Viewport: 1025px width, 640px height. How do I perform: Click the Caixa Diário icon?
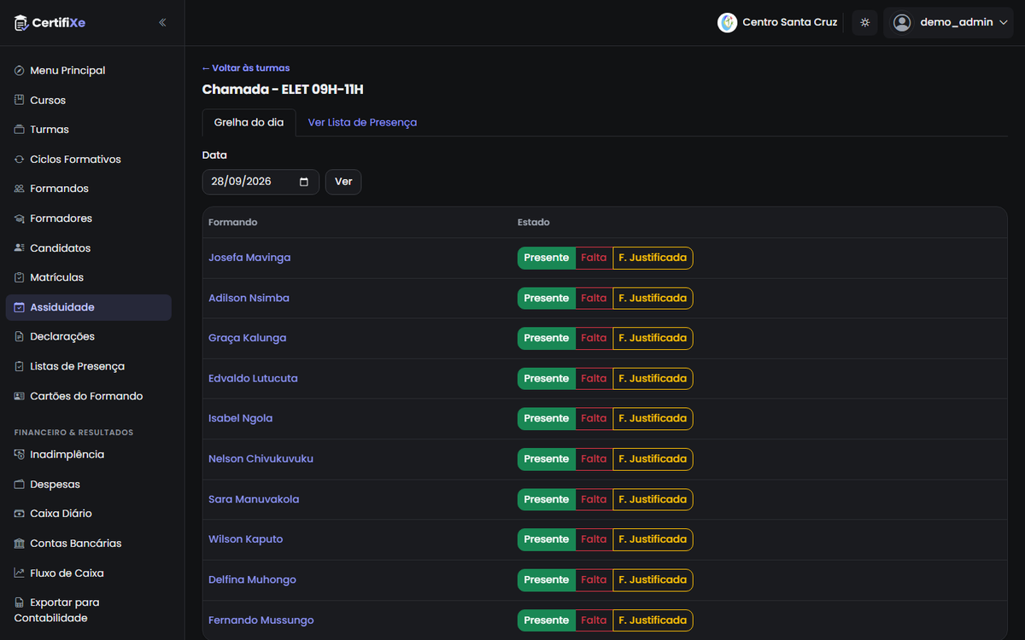(20, 514)
